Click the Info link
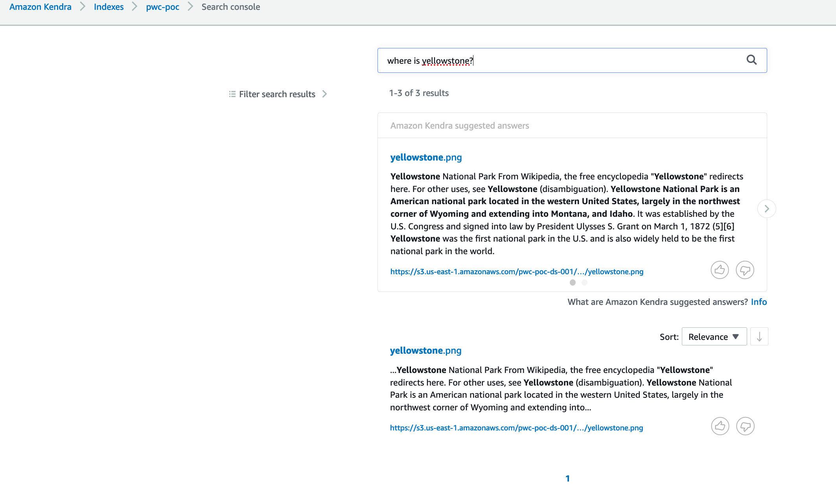The width and height of the screenshot is (836, 502). (759, 302)
